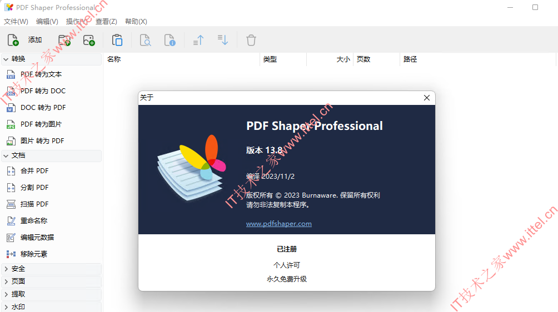Open www.pdfshaper.com link
The width and height of the screenshot is (558, 312).
click(x=279, y=224)
